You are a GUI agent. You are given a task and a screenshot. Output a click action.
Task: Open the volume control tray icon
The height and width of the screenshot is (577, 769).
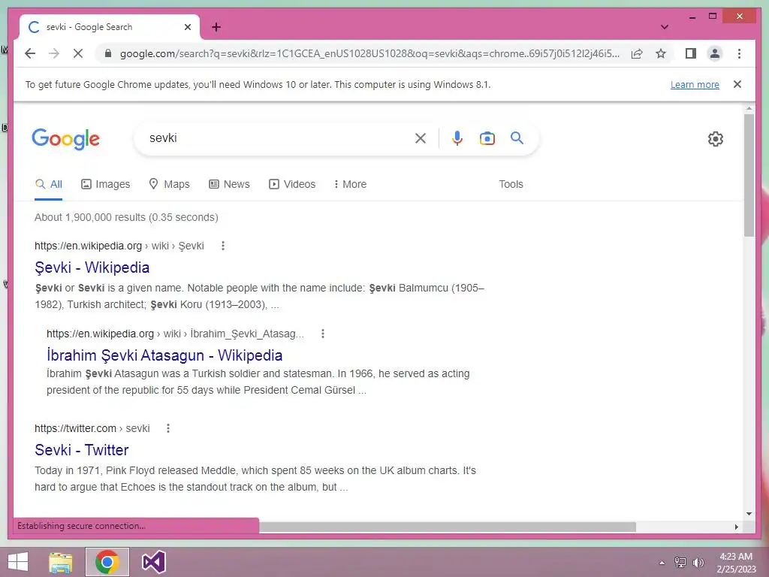point(698,563)
